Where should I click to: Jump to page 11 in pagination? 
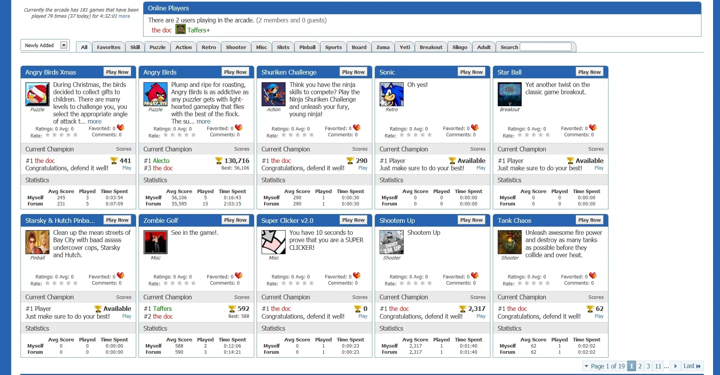(x=658, y=366)
